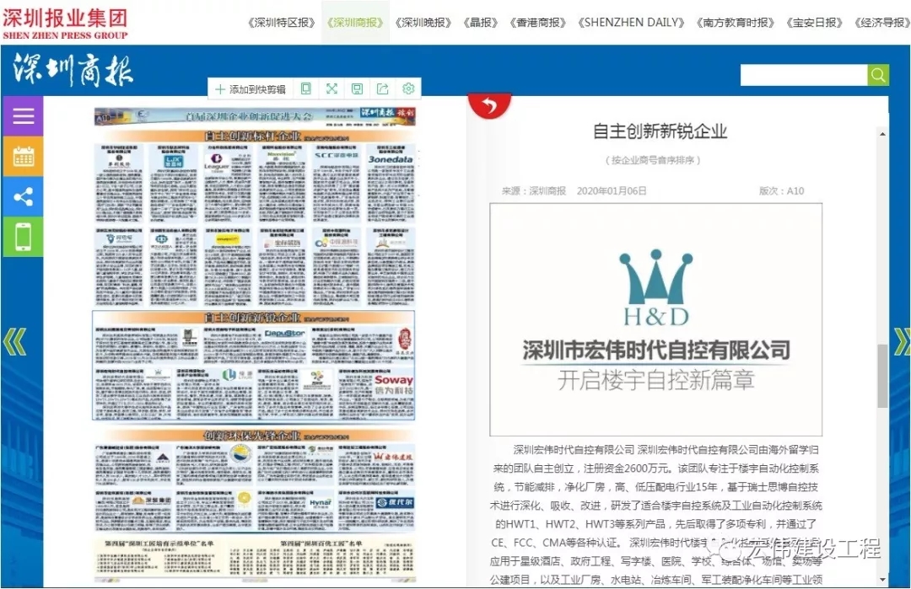Click into the search input field
Viewport: 911px width, 589px height.
point(804,75)
